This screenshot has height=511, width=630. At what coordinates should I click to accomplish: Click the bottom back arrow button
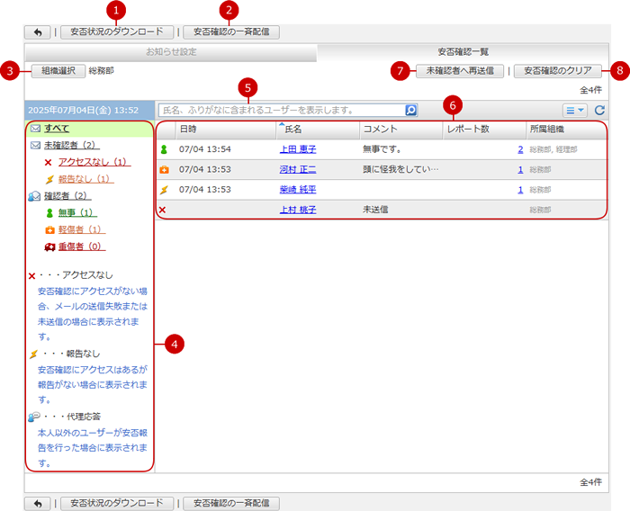pyautogui.click(x=38, y=504)
